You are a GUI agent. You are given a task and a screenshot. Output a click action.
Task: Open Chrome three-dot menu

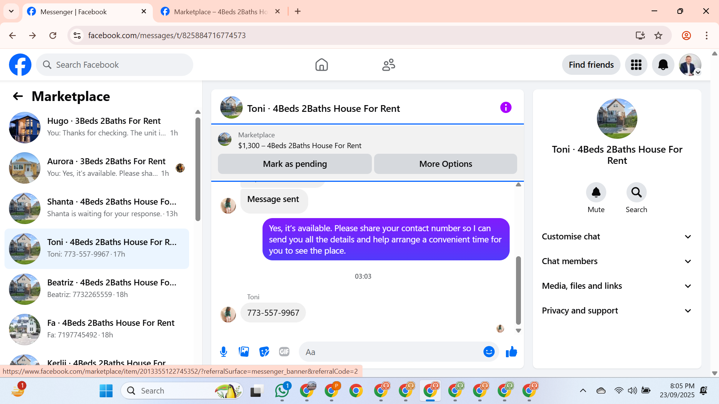pyautogui.click(x=707, y=36)
